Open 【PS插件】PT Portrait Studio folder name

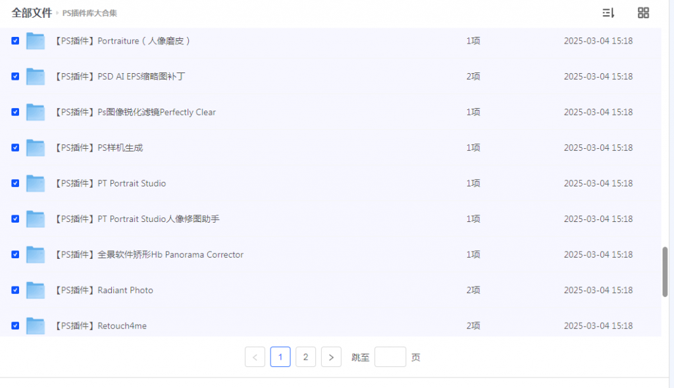110,183
